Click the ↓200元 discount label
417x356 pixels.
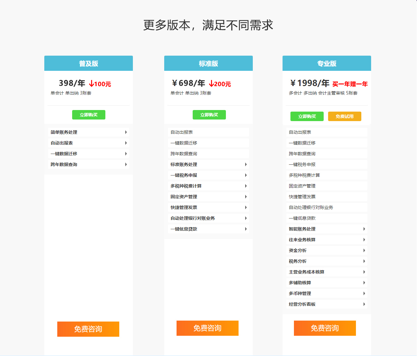(220, 84)
